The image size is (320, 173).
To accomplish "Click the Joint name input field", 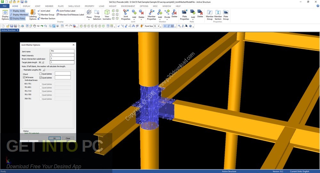I will pos(62,51).
